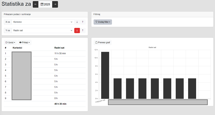Go to next year with right arrow

(x=55, y=4)
